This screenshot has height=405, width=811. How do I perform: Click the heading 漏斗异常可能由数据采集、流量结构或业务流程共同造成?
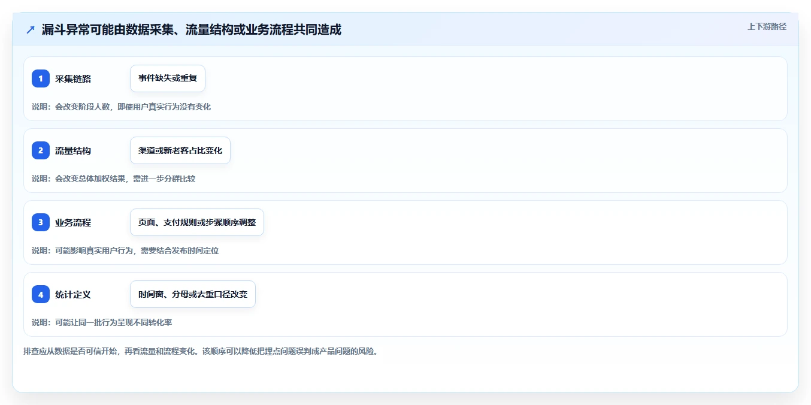[x=192, y=30]
